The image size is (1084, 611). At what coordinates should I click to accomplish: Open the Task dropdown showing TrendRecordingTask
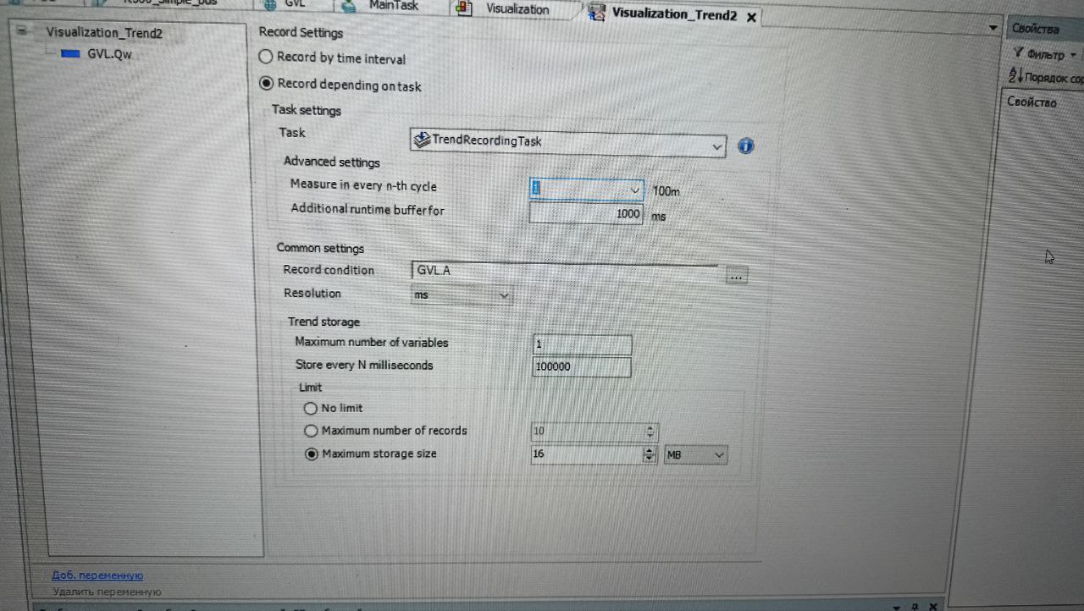click(716, 146)
